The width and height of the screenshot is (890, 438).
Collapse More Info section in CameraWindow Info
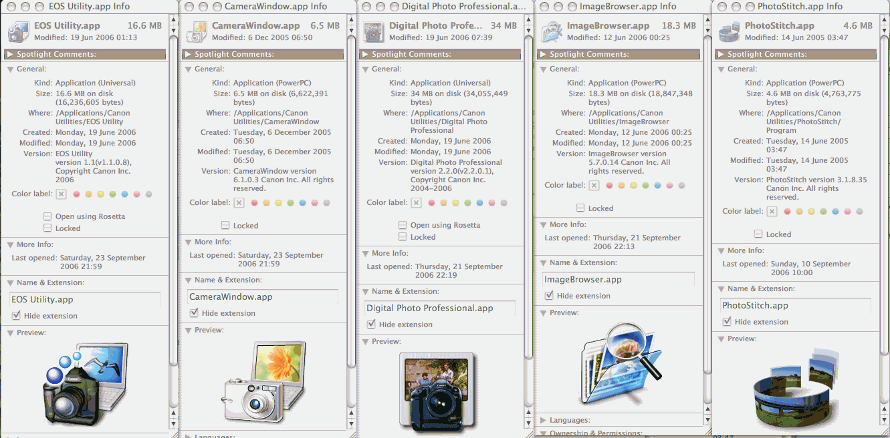[188, 242]
